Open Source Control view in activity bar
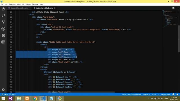 (3, 22)
